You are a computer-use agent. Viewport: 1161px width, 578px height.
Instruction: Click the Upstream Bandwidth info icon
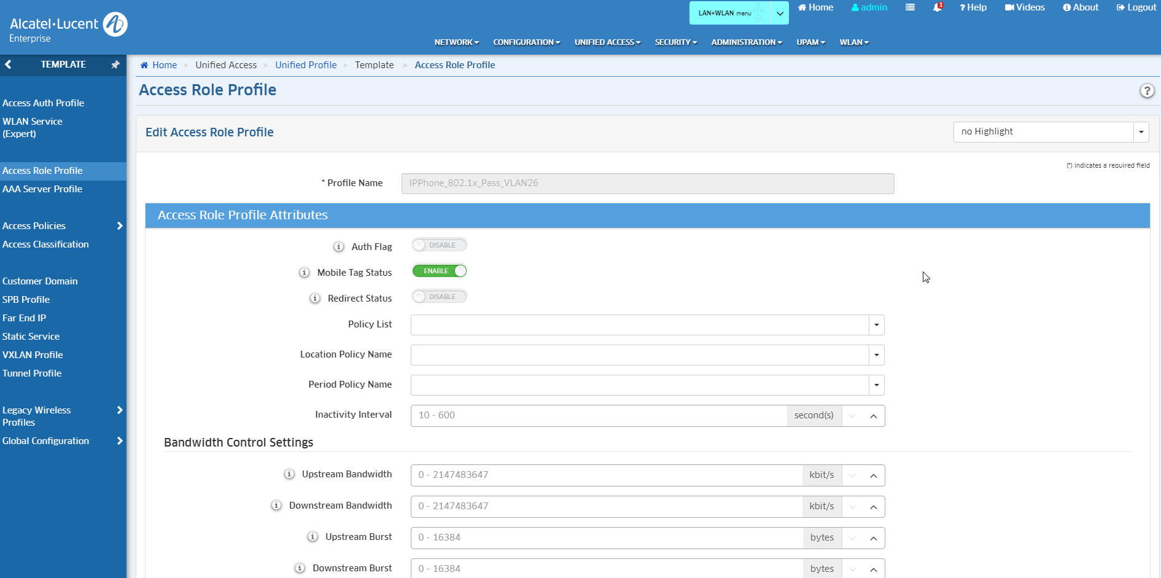pyautogui.click(x=289, y=474)
